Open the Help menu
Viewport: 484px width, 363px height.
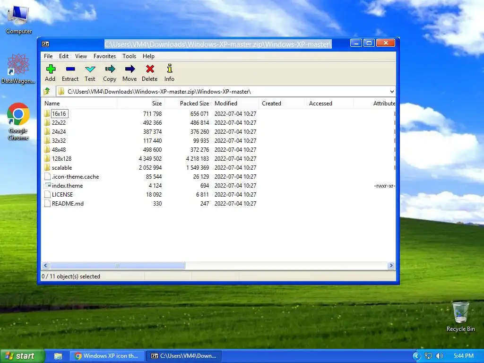[x=148, y=56]
